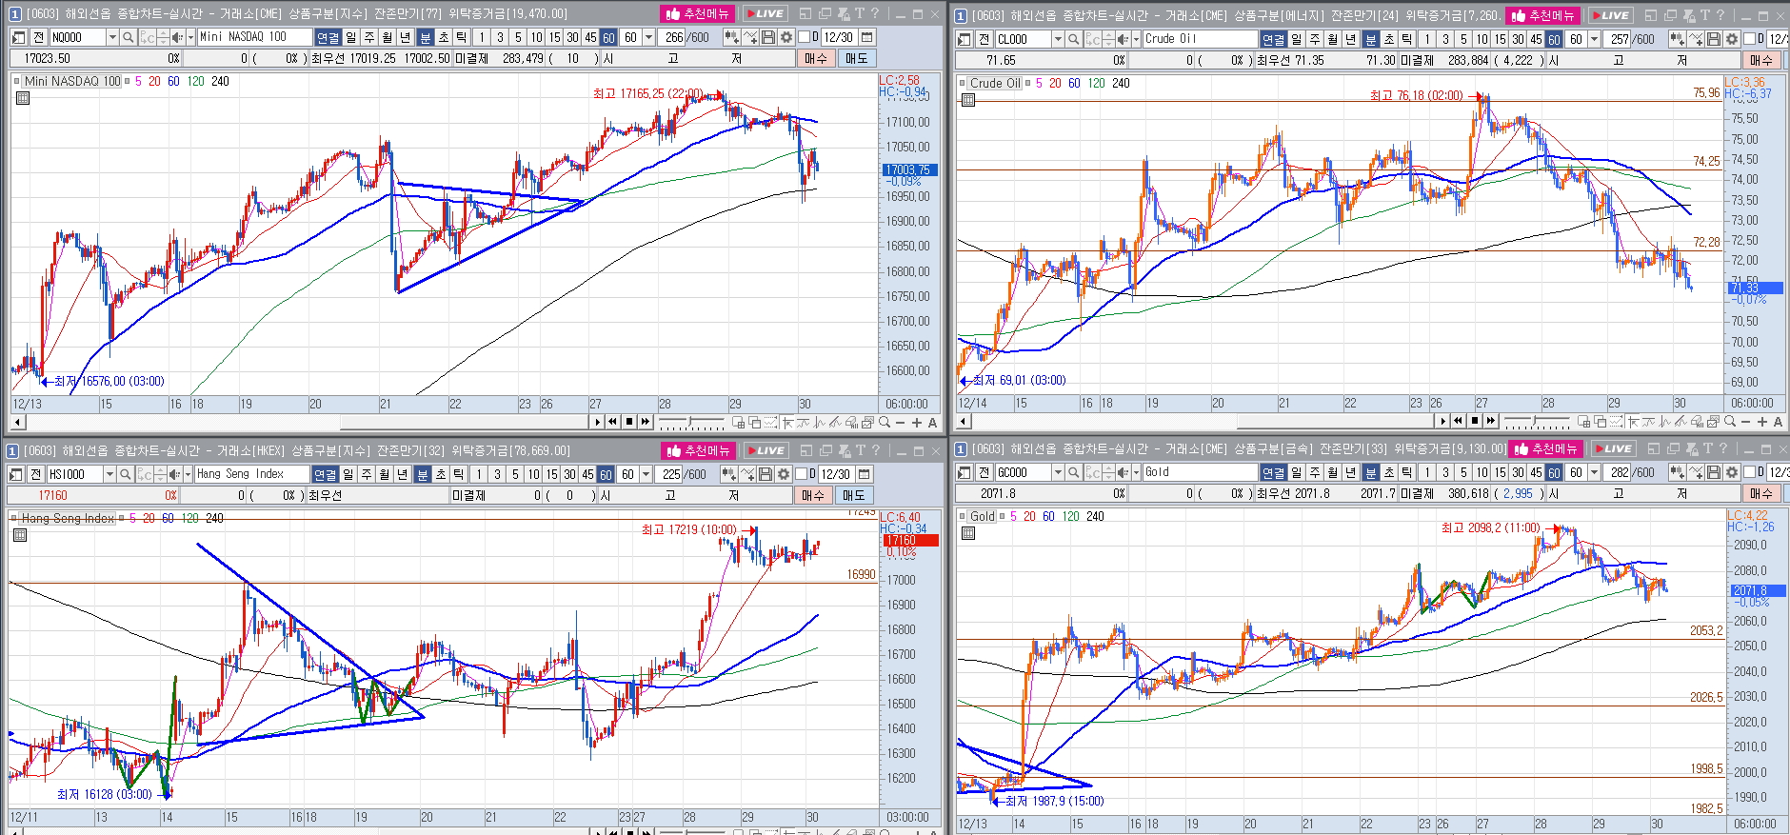The width and height of the screenshot is (1790, 835).
Task: Toggle 연결 continuous mode in Gold window
Action: 1273,472
